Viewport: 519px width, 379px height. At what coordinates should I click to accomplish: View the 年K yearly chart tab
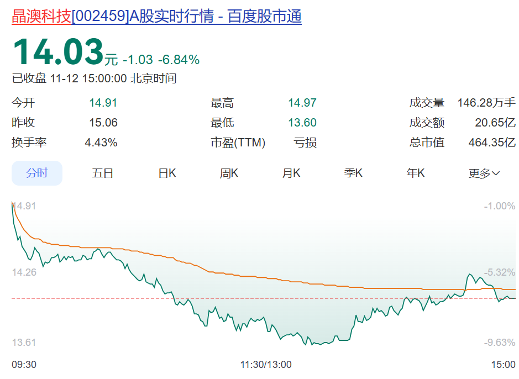point(416,173)
